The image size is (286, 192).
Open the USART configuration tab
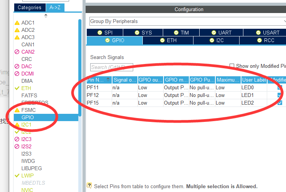[265, 33]
